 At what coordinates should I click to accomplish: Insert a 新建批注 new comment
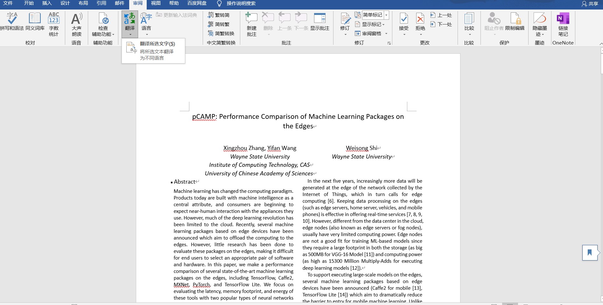251,24
